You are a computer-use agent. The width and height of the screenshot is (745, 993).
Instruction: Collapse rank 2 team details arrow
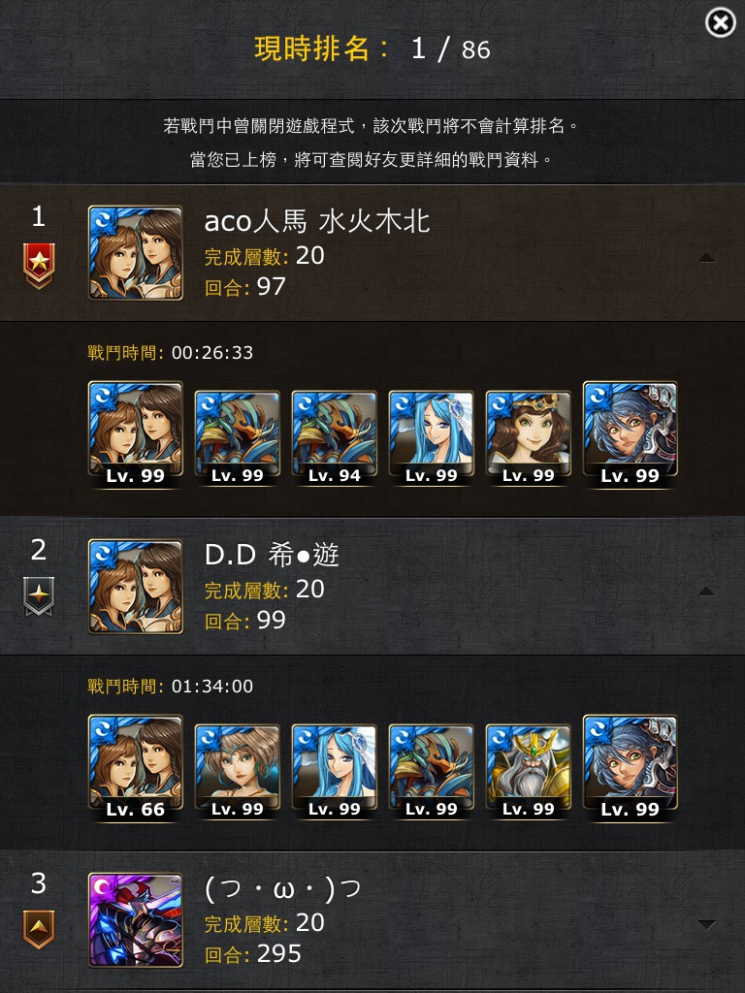pyautogui.click(x=706, y=592)
